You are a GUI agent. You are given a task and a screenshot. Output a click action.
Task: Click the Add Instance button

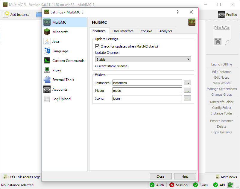pos(16,15)
